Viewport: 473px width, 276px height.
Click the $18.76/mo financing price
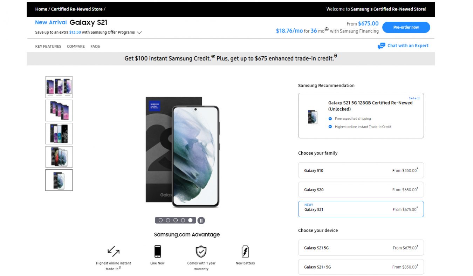click(289, 31)
